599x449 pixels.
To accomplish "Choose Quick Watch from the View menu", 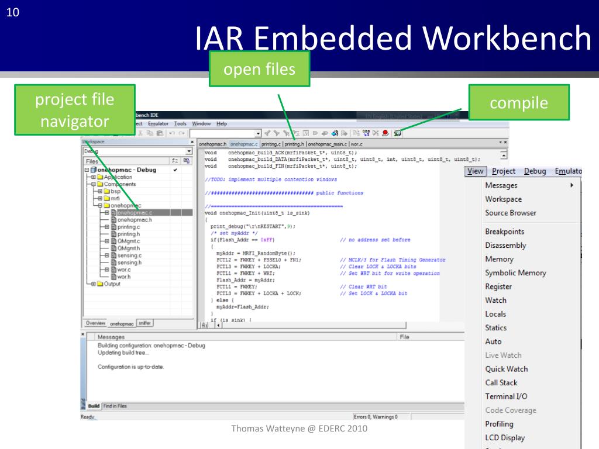I will pos(507,369).
